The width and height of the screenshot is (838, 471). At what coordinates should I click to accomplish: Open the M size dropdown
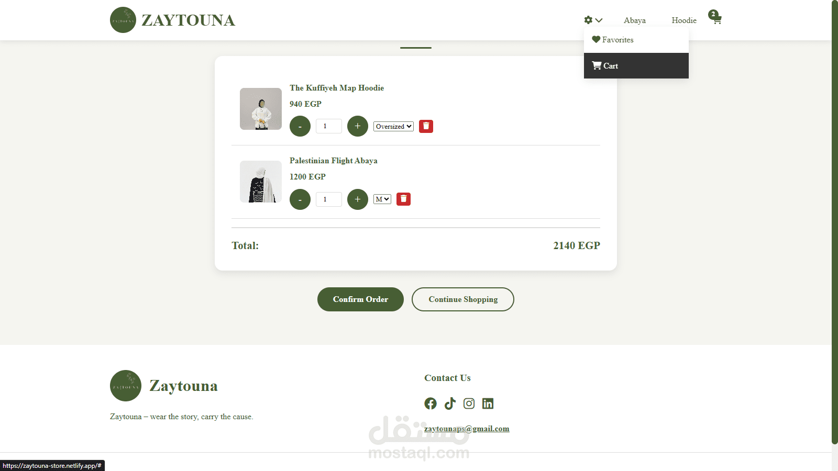[382, 199]
